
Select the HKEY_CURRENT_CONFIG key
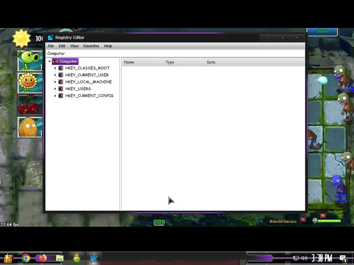[90, 96]
